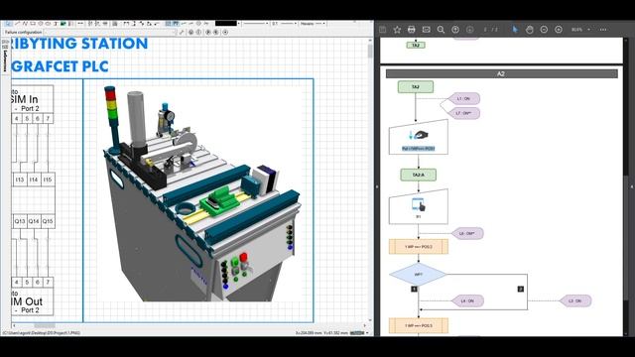Click the last circular icon in the second toolbar row
635x357 pixels.
click(x=225, y=32)
